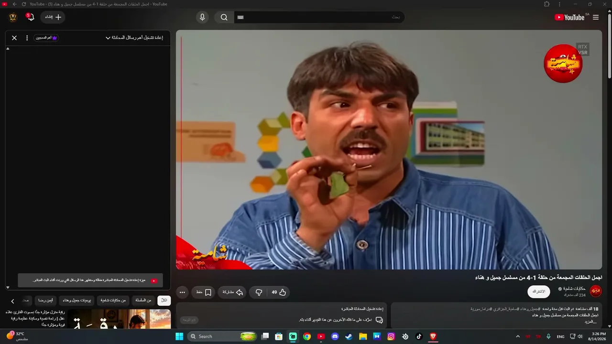The width and height of the screenshot is (612, 344).
Task: Open the YouTube guide hamburger menu
Action: (596, 17)
